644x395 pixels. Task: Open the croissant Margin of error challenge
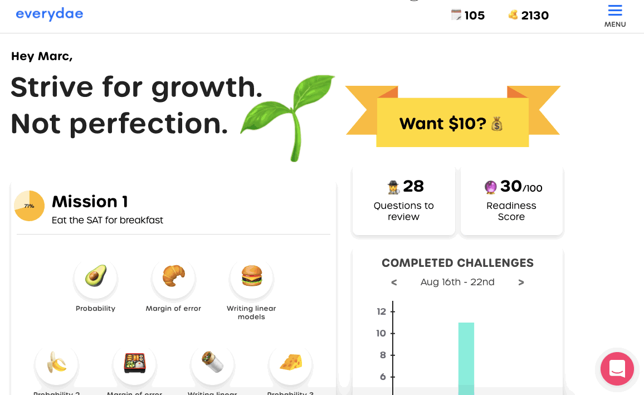(x=173, y=277)
